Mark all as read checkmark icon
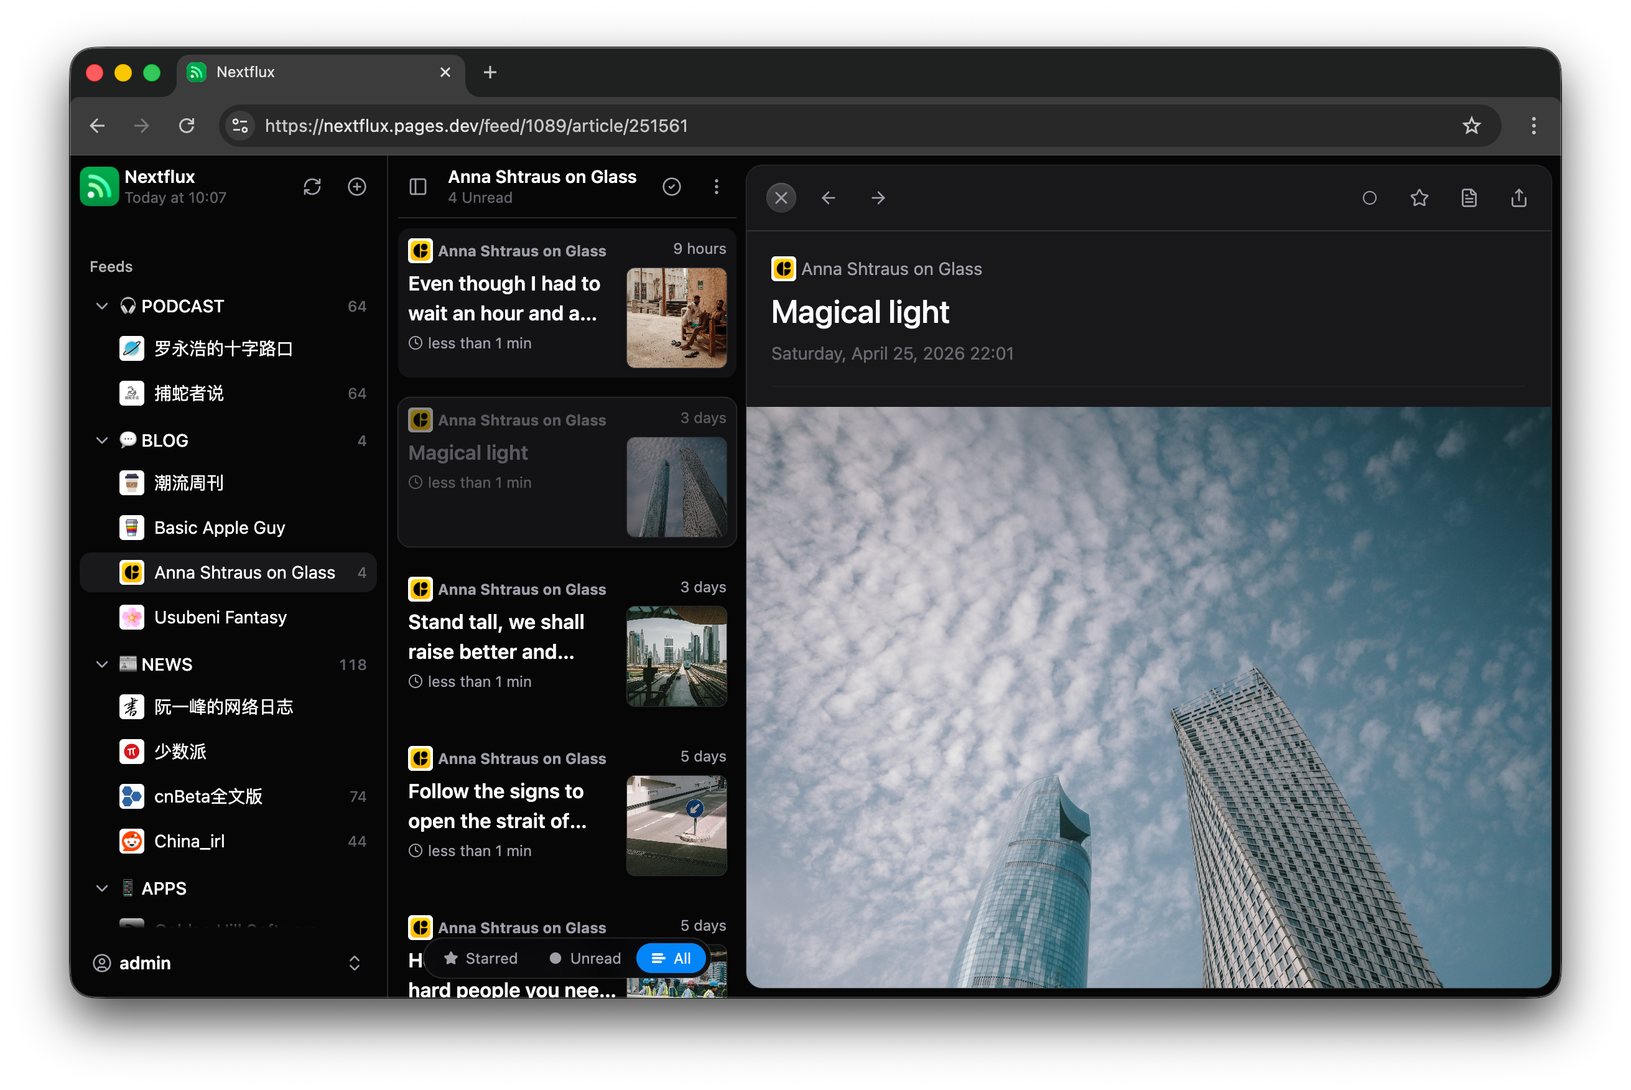This screenshot has height=1090, width=1631. [671, 186]
